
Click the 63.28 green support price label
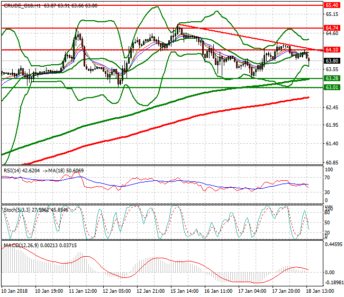tap(332, 78)
